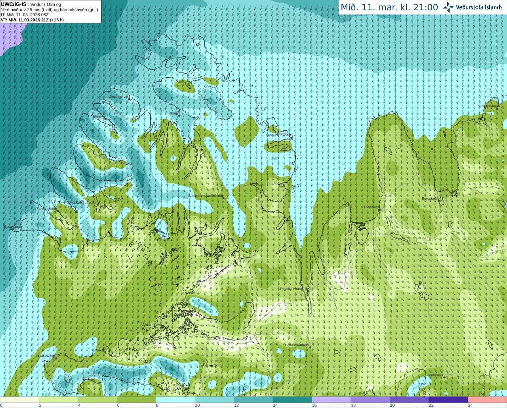Click the Gjögurflugvöllur station dot
Image resolution: width=507 pixels, height=408 pixels.
pos(292,137)
